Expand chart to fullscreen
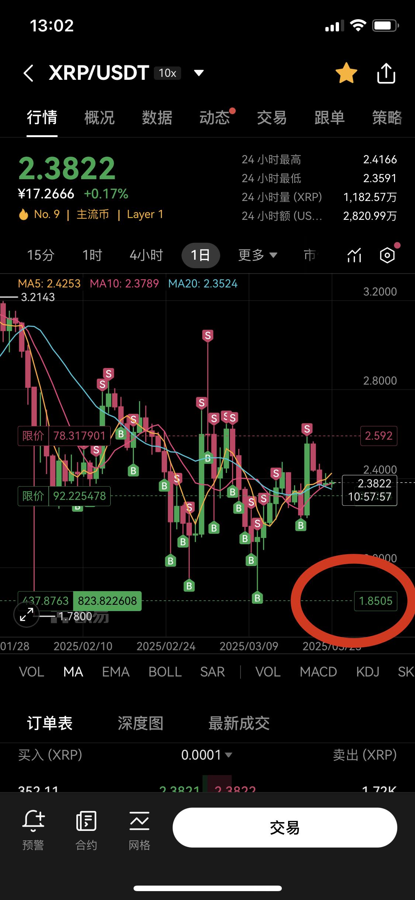The height and width of the screenshot is (900, 415). (x=26, y=615)
